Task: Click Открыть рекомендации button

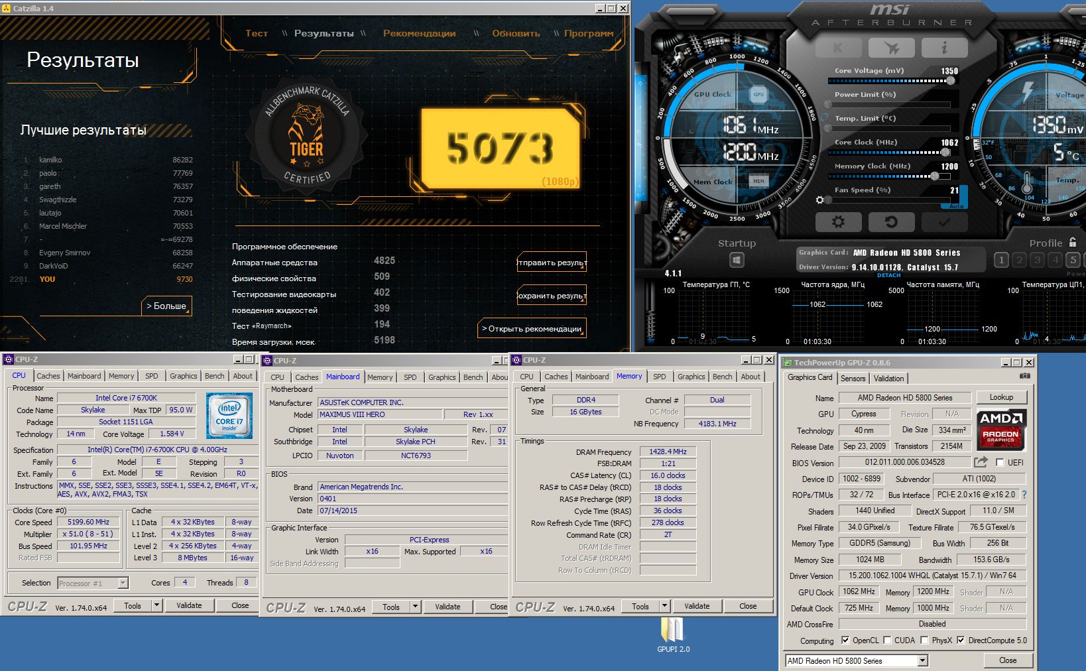Action: (x=532, y=328)
